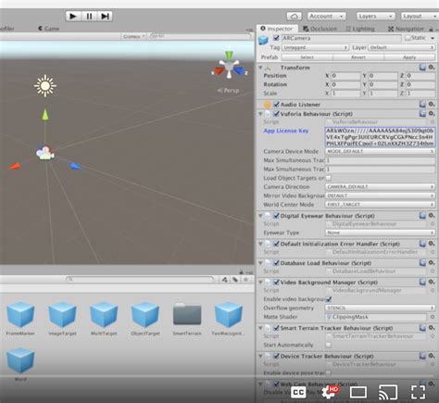Open the Digital Eyewear Behaviour gear menu
Image resolution: width=439 pixels, height=403 pixels.
coord(432,216)
